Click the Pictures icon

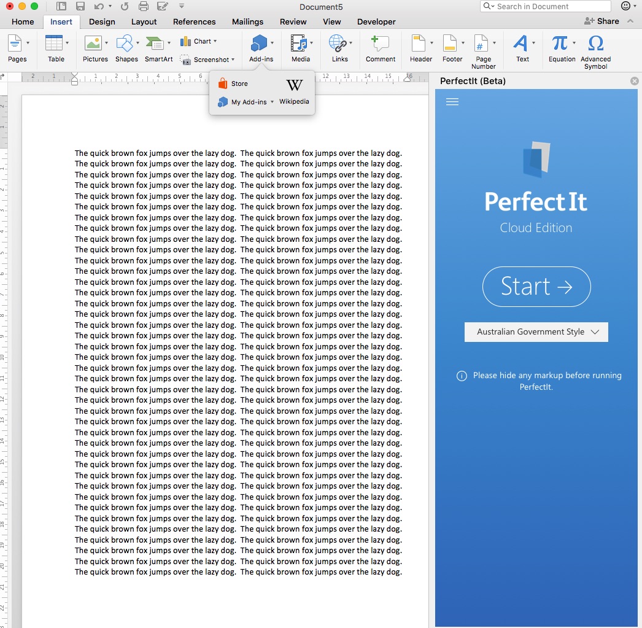pos(93,43)
